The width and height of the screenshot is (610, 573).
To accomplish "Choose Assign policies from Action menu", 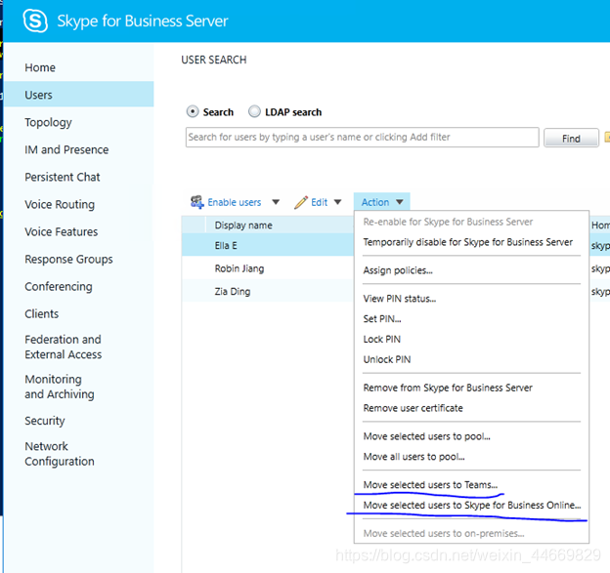I will [398, 270].
